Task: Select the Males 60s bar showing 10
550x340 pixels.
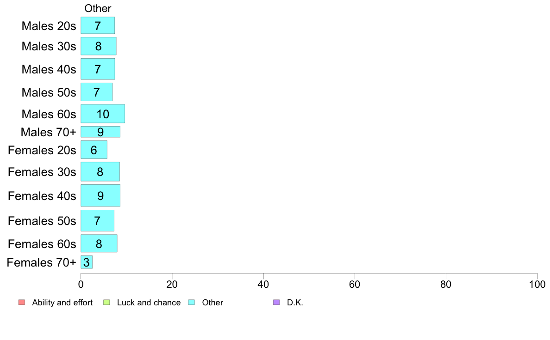Action: click(x=103, y=114)
